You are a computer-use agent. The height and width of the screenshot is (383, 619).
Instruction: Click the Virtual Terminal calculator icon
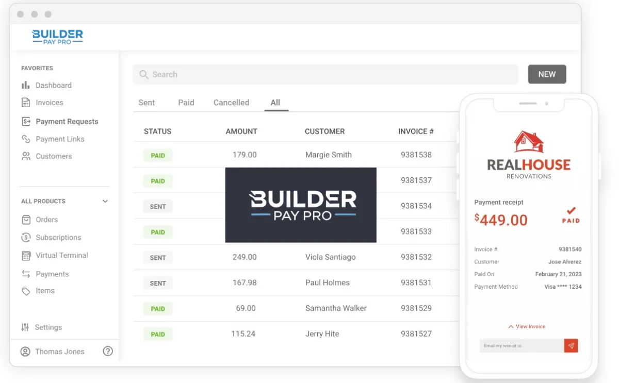click(x=26, y=255)
